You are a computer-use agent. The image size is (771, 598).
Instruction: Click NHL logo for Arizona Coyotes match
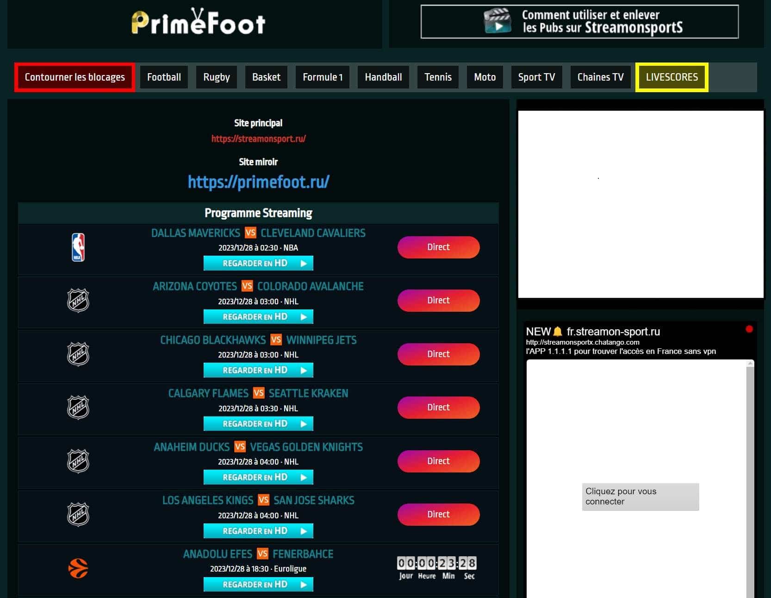pyautogui.click(x=78, y=301)
